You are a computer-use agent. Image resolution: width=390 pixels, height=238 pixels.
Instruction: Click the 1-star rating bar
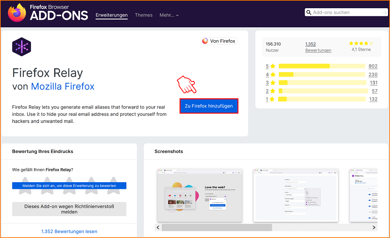pos(322,99)
